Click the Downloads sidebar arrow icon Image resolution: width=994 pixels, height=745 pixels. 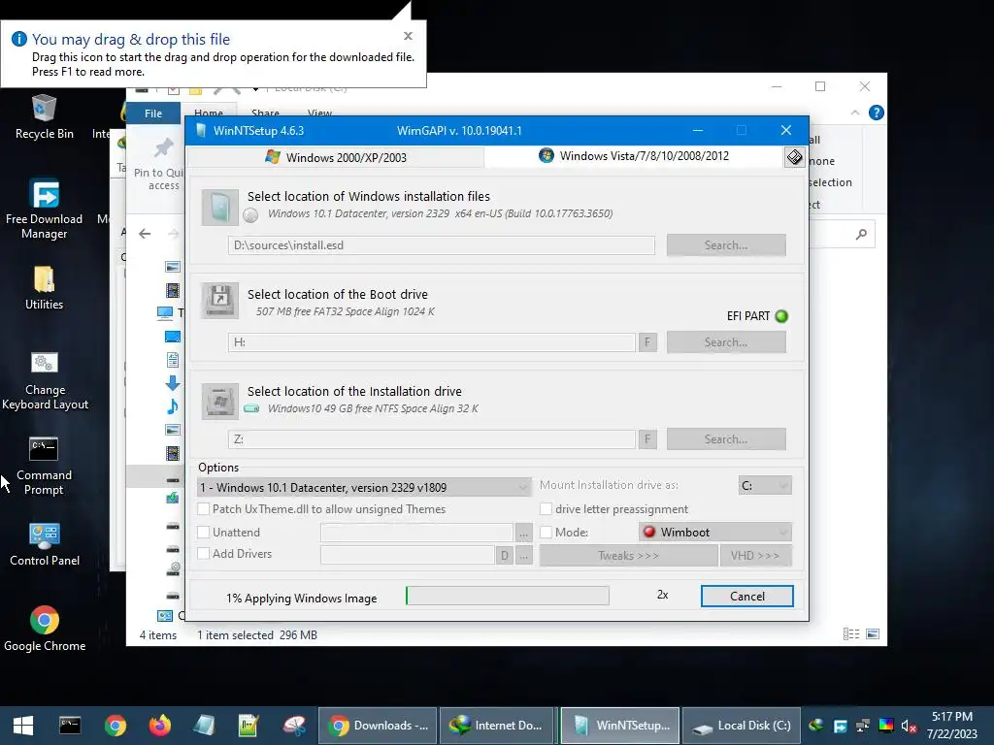[x=173, y=382]
